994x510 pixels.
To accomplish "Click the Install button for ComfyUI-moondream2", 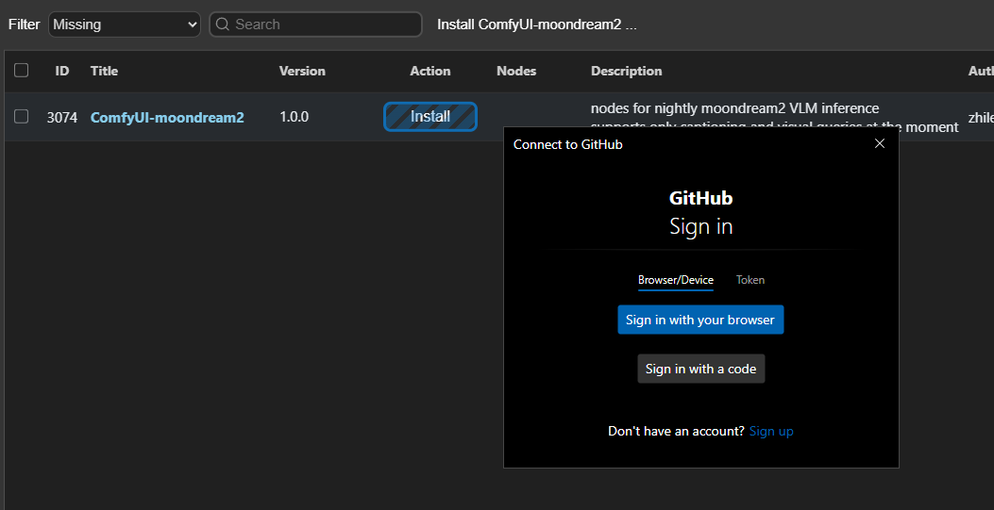I will point(430,117).
